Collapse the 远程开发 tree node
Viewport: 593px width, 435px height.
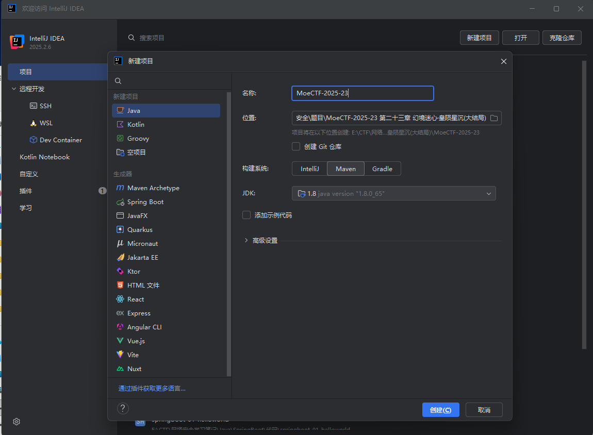pos(13,89)
